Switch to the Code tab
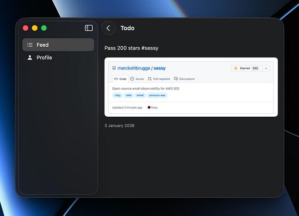The image size is (299, 216). click(x=120, y=79)
